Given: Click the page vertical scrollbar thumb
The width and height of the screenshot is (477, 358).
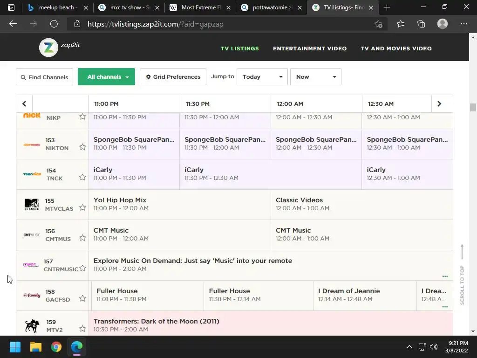Looking at the screenshot, I should (473, 108).
